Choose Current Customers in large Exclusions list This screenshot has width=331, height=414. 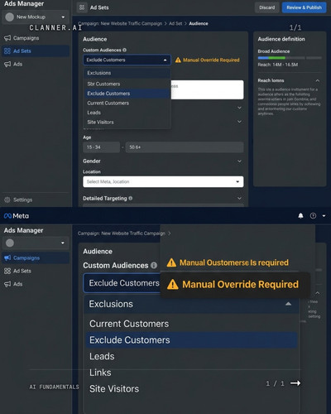click(x=191, y=324)
